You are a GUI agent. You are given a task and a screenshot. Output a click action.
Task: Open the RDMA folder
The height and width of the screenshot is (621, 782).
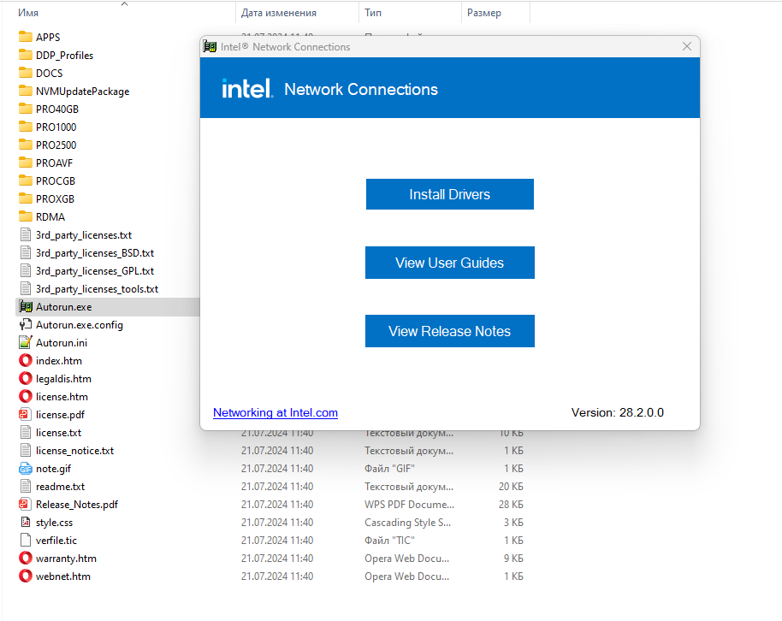[25, 216]
